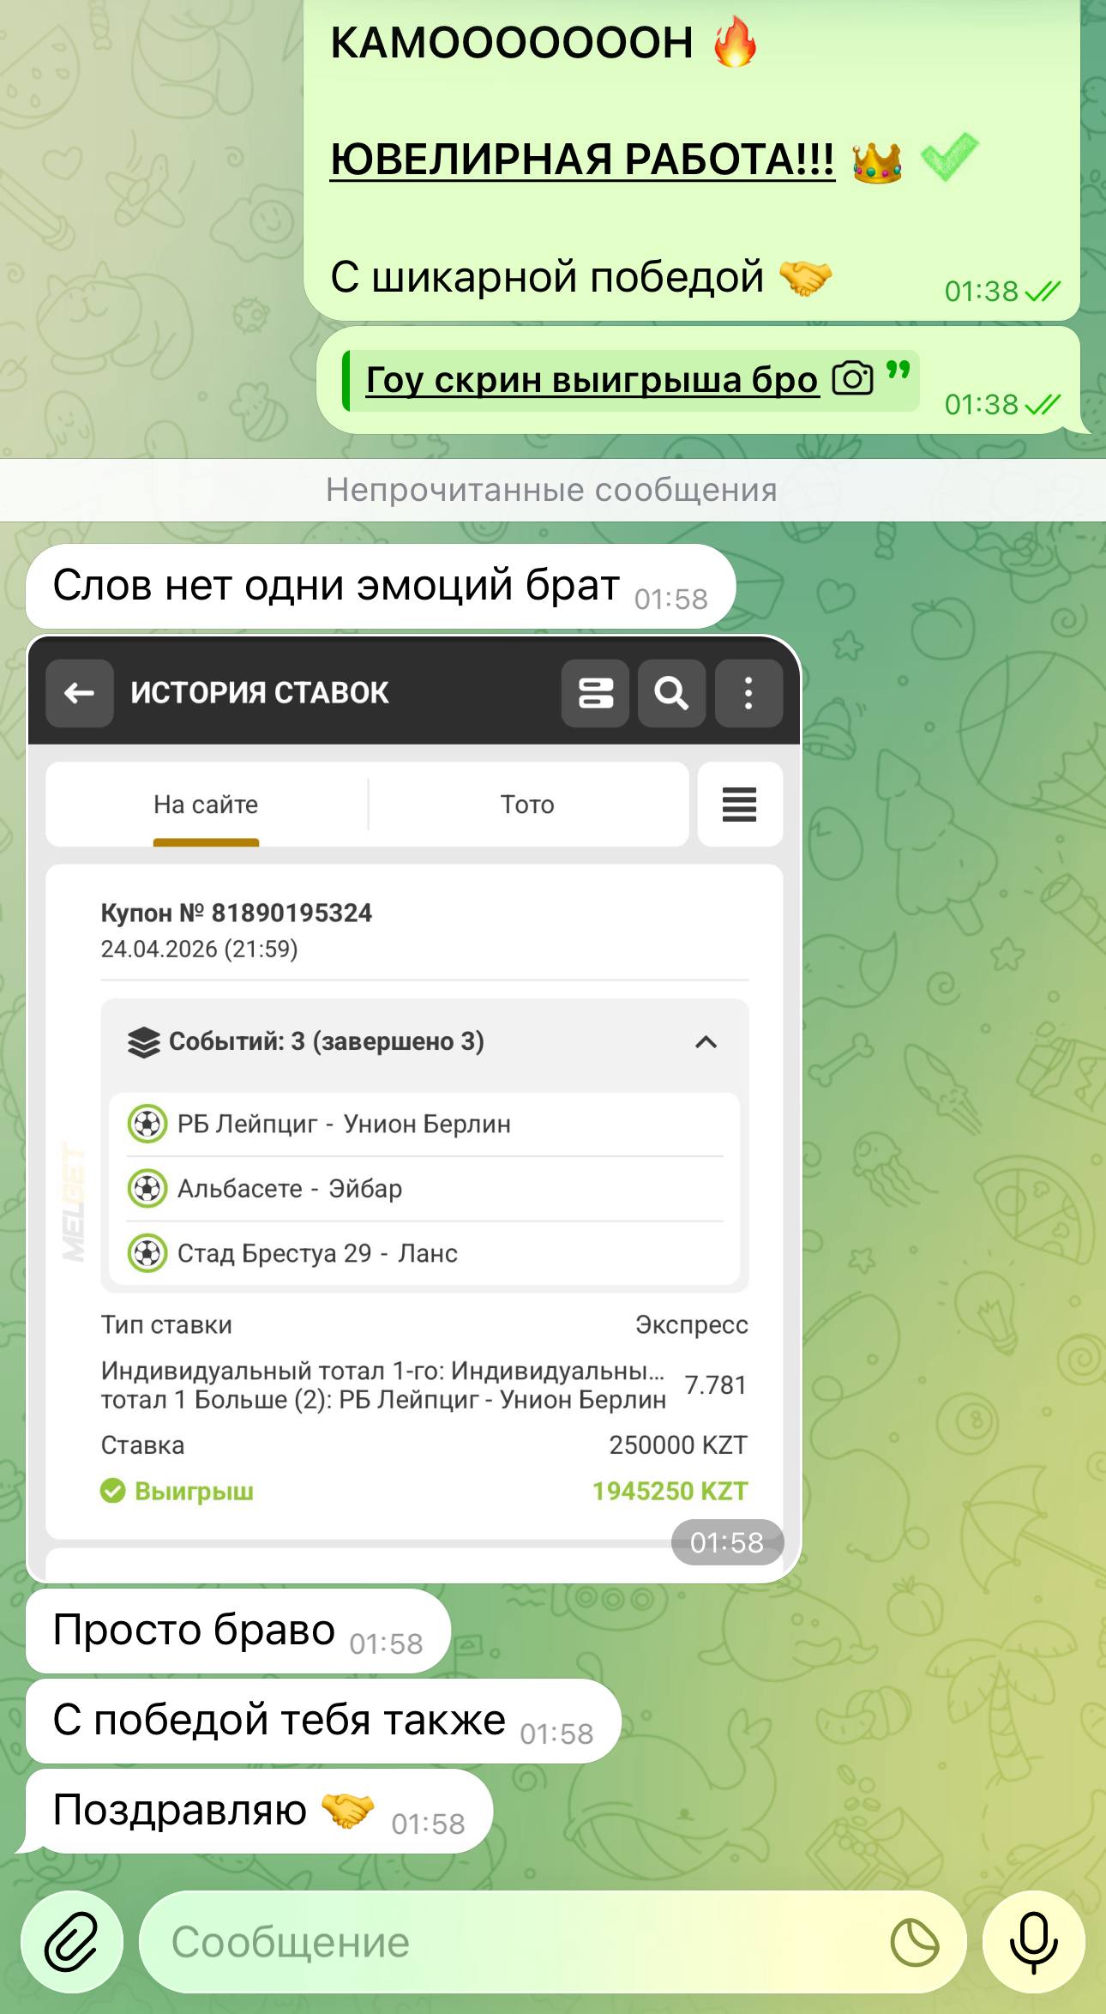Tap the paperclip attachment icon
Image resolution: width=1106 pixels, height=2014 pixels.
tap(72, 1942)
